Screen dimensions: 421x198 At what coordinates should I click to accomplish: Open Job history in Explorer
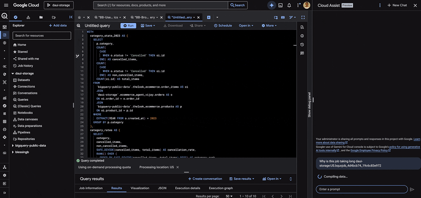click(x=25, y=65)
